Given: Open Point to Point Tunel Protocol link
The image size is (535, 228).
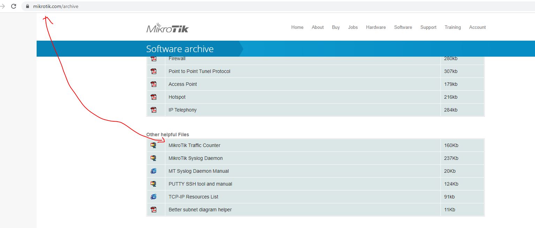Looking at the screenshot, I should (199, 71).
